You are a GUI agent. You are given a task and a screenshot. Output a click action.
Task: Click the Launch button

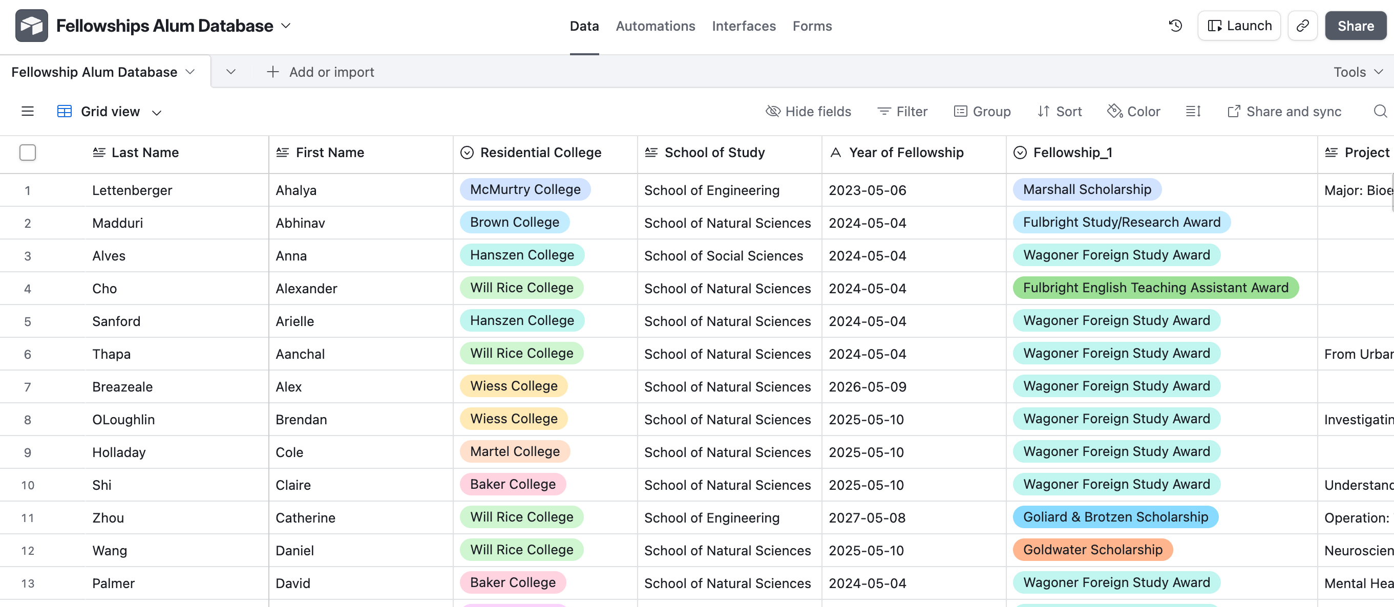pyautogui.click(x=1239, y=26)
